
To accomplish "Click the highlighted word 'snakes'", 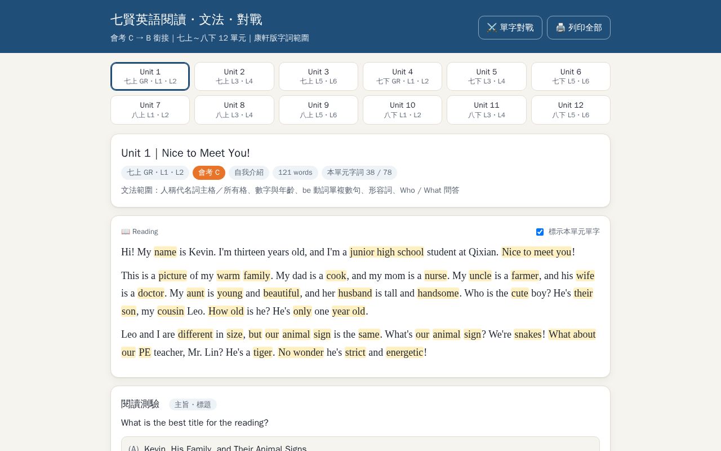I will pos(528,334).
